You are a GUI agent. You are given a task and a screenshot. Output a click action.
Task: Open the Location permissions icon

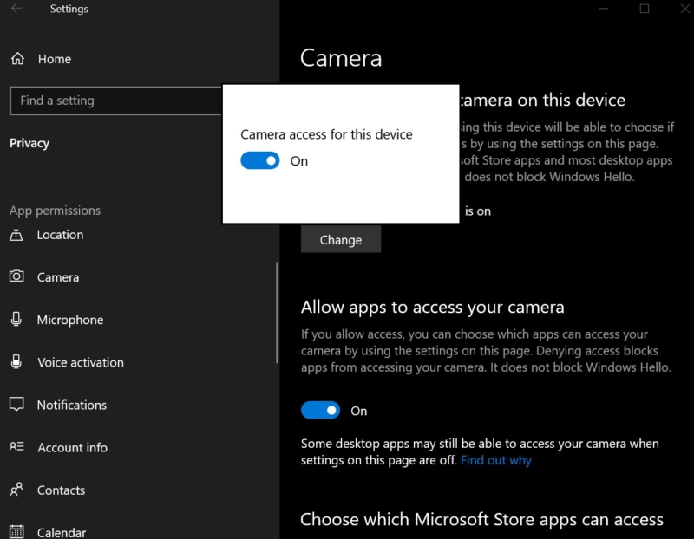pos(16,235)
